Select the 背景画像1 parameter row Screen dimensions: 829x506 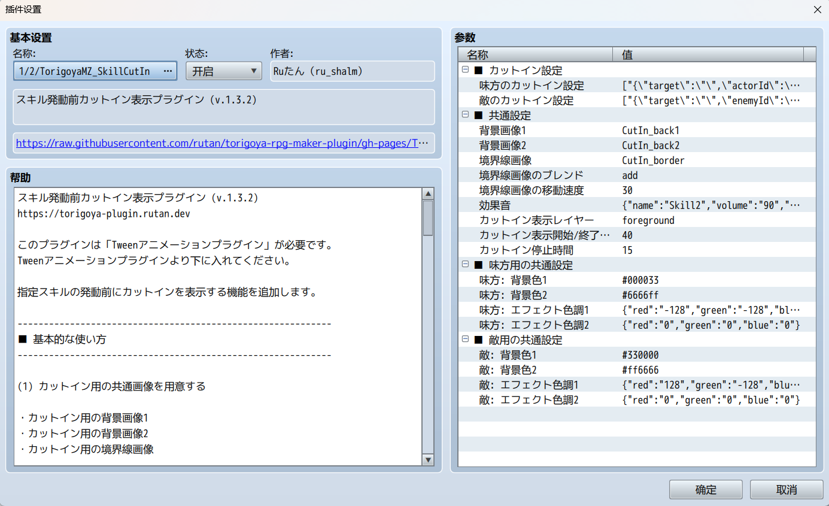pyautogui.click(x=637, y=130)
